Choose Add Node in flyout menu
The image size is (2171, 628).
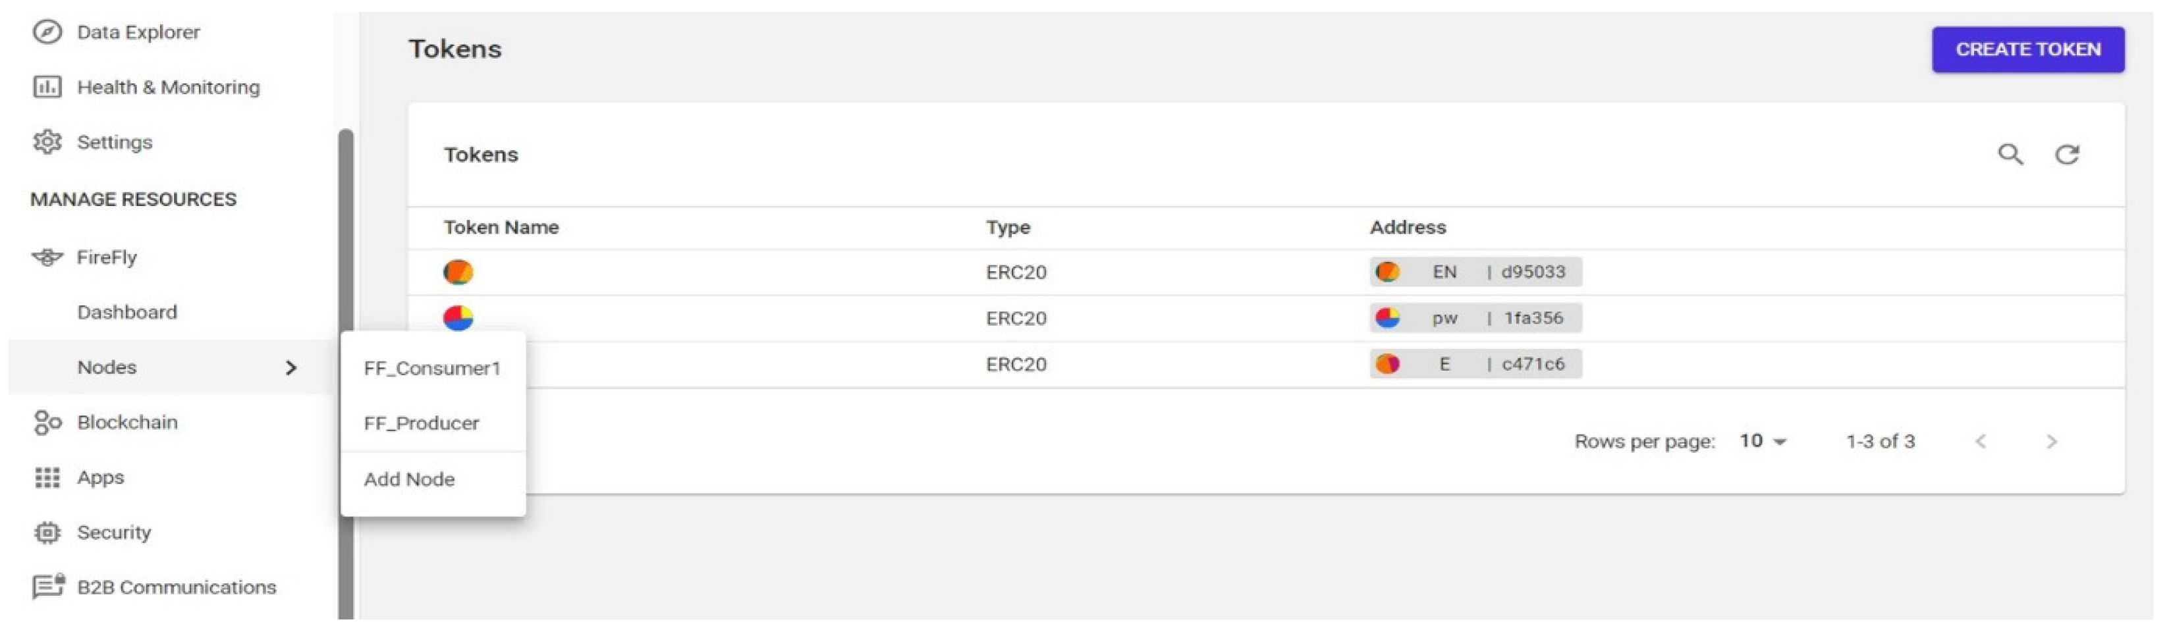coord(410,479)
